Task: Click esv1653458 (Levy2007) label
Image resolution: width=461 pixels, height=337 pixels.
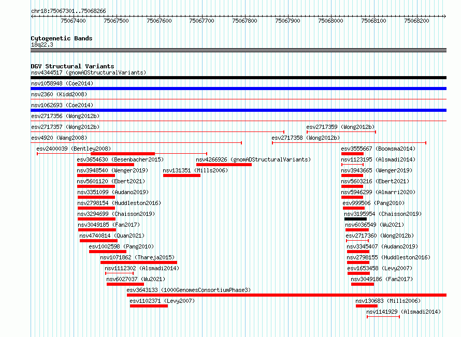Action: pyautogui.click(x=380, y=268)
